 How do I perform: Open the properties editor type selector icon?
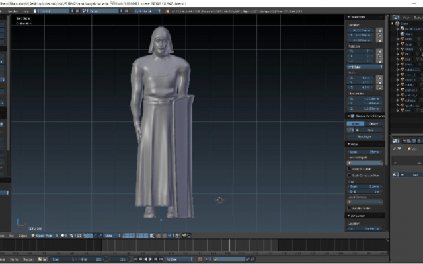395,141
